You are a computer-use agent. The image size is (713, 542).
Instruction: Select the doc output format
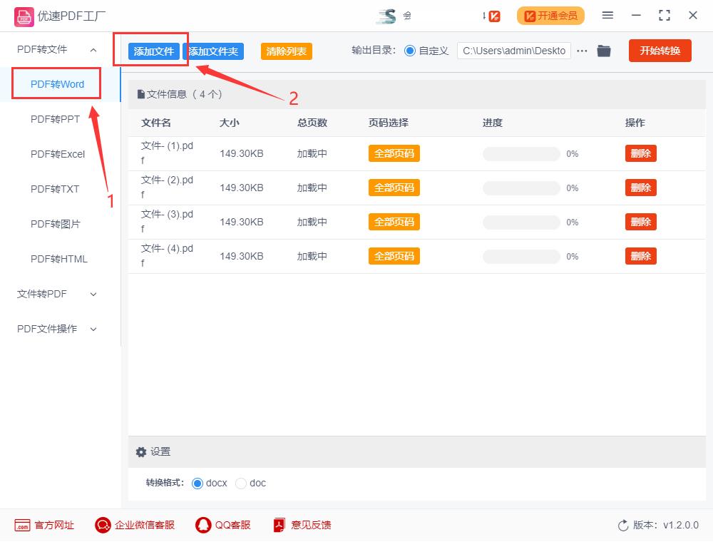242,483
